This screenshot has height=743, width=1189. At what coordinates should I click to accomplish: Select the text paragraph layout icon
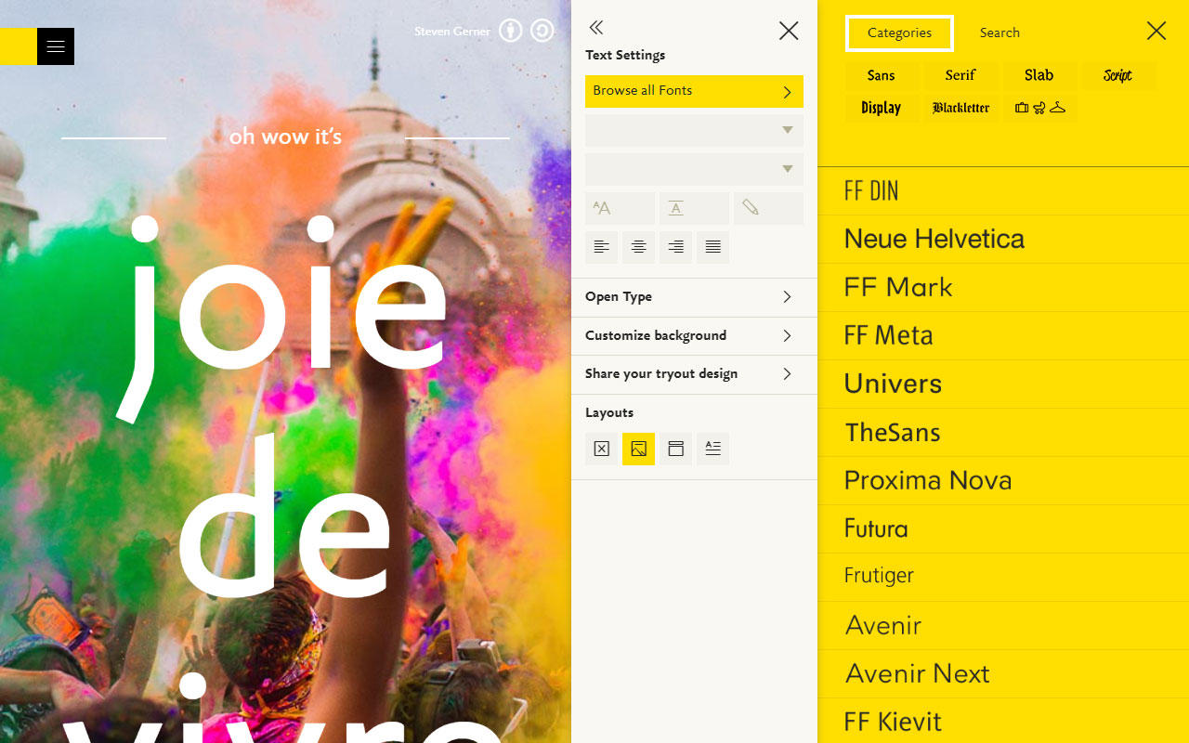712,449
